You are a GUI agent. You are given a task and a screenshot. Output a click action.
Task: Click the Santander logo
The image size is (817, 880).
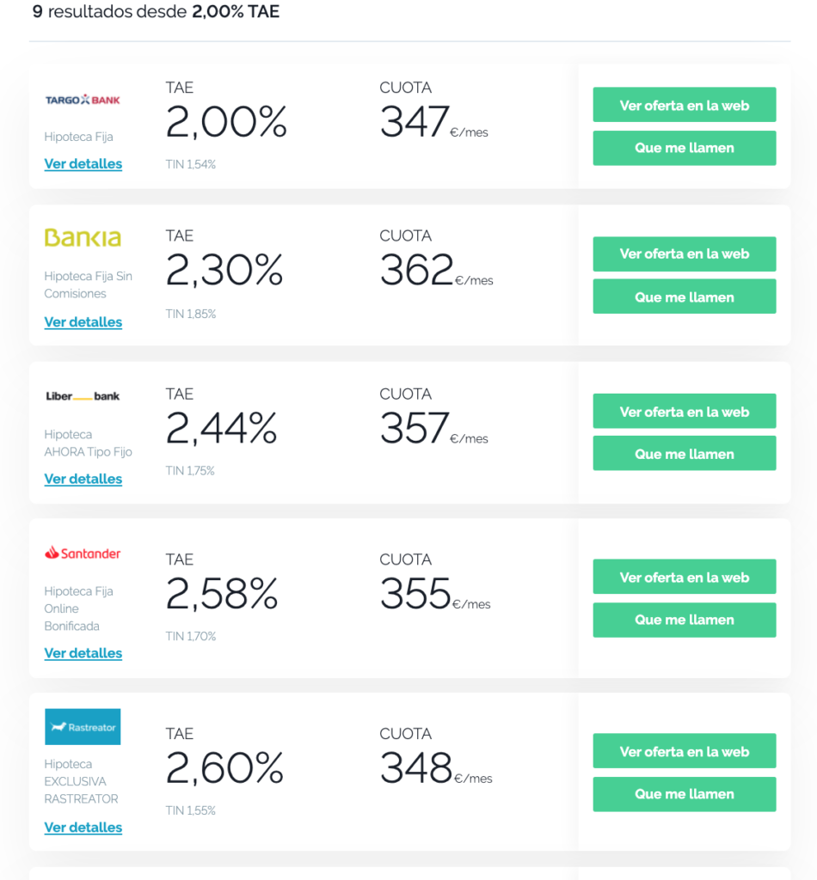pos(83,553)
